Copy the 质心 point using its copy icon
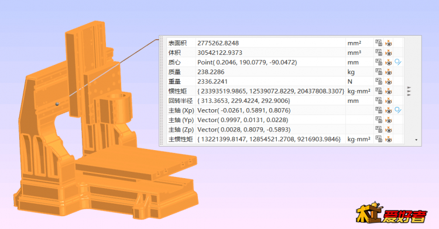The width and height of the screenshot is (439, 229). tap(379, 62)
